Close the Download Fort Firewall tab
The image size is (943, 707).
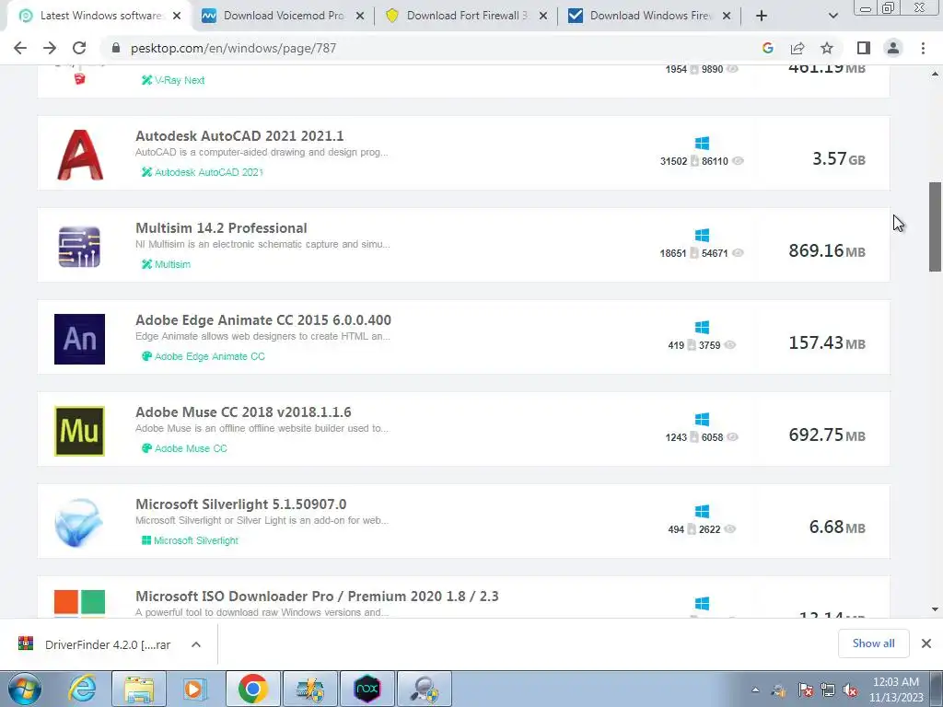click(543, 16)
